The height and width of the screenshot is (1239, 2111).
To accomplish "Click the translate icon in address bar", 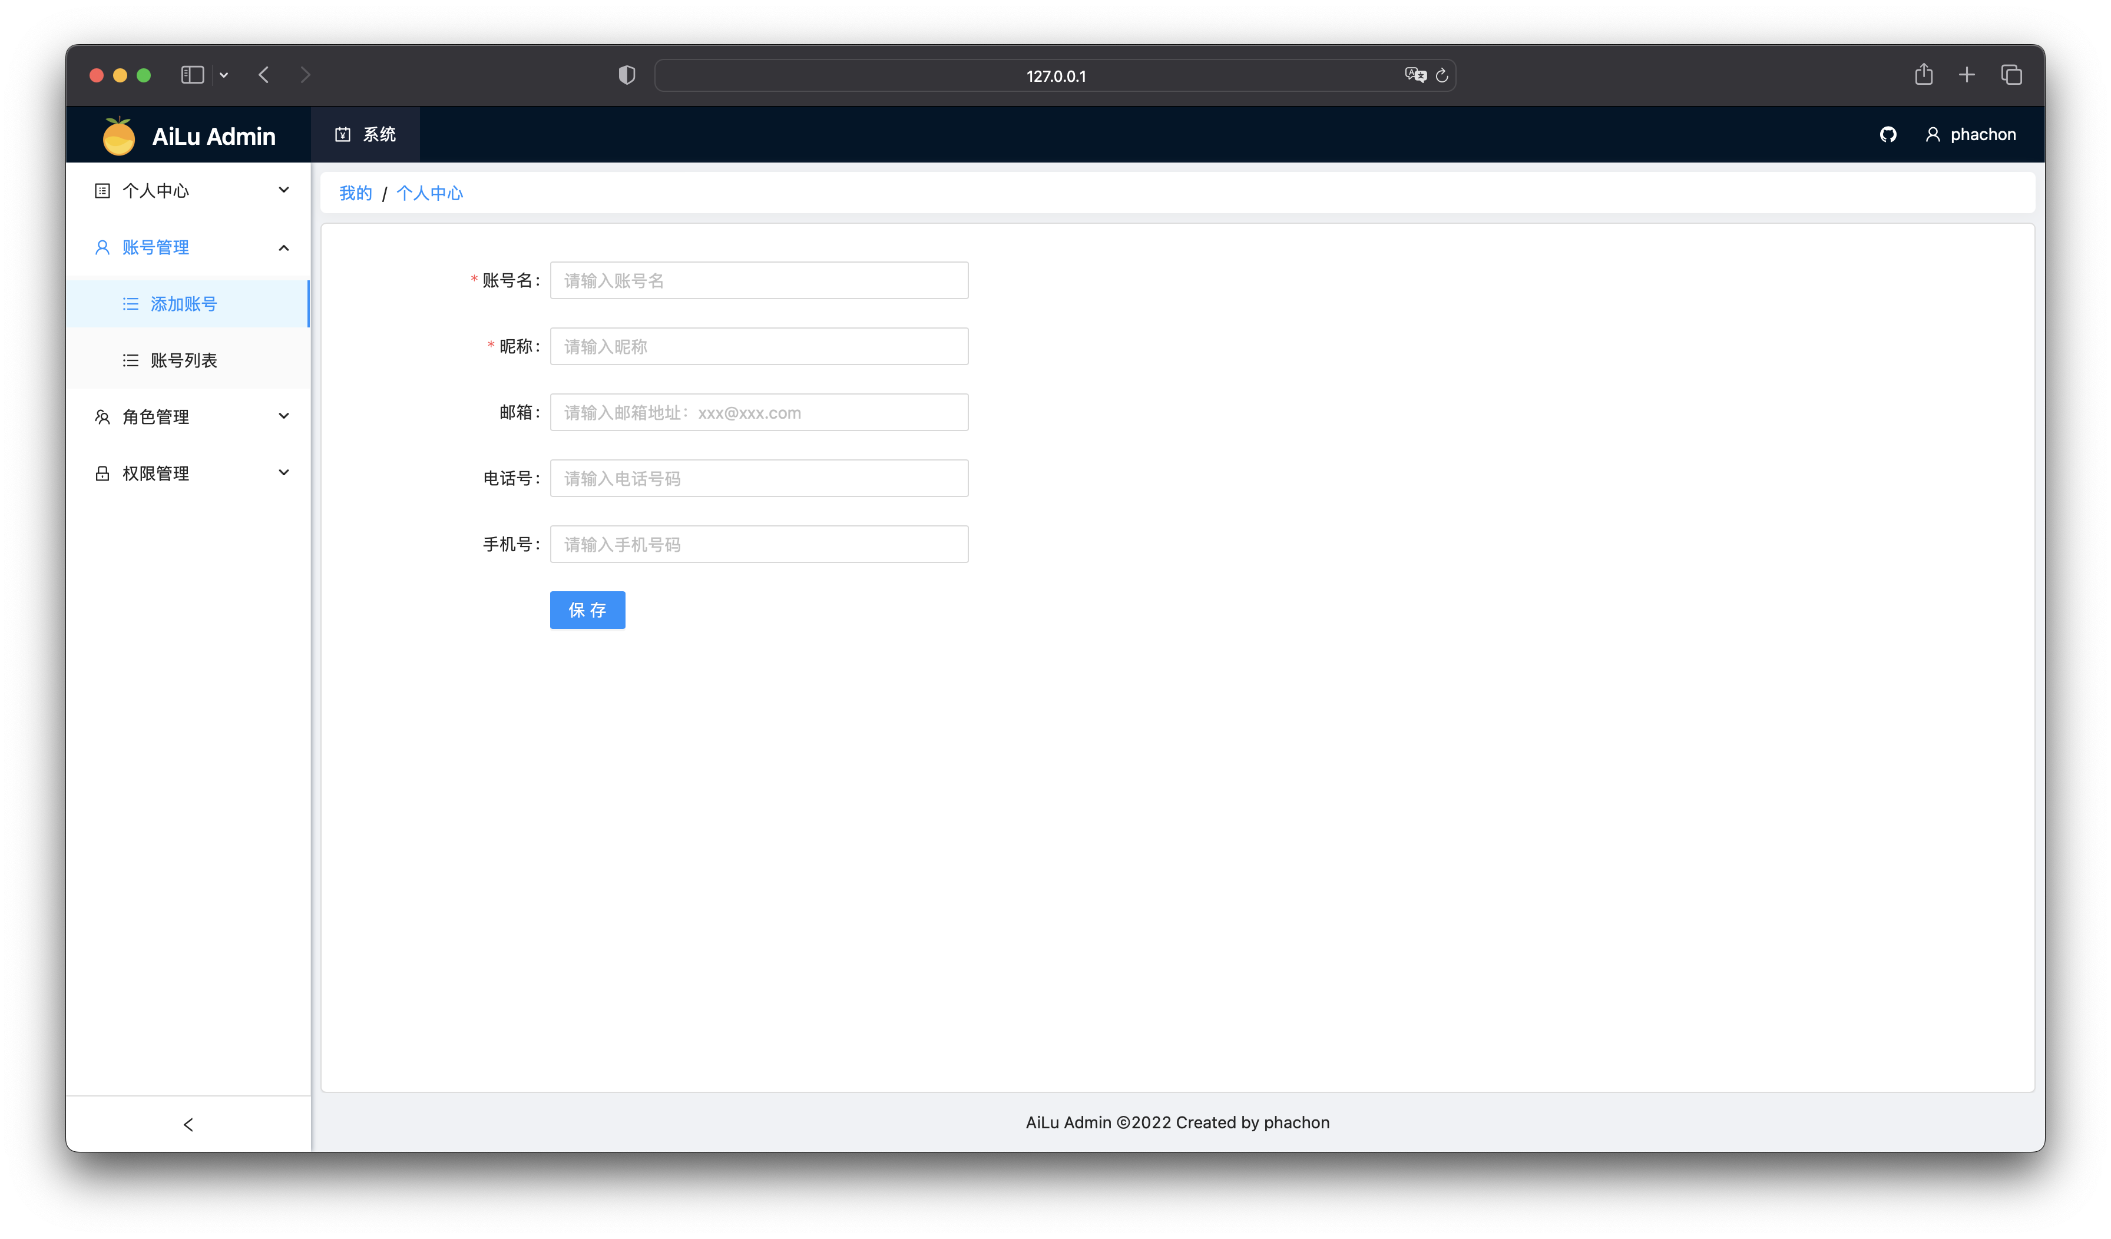I will 1415,75.
